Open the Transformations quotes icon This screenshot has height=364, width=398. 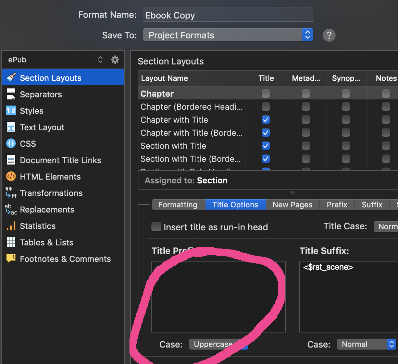tap(11, 193)
